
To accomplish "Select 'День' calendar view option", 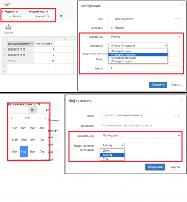I will pyautogui.click(x=112, y=151).
